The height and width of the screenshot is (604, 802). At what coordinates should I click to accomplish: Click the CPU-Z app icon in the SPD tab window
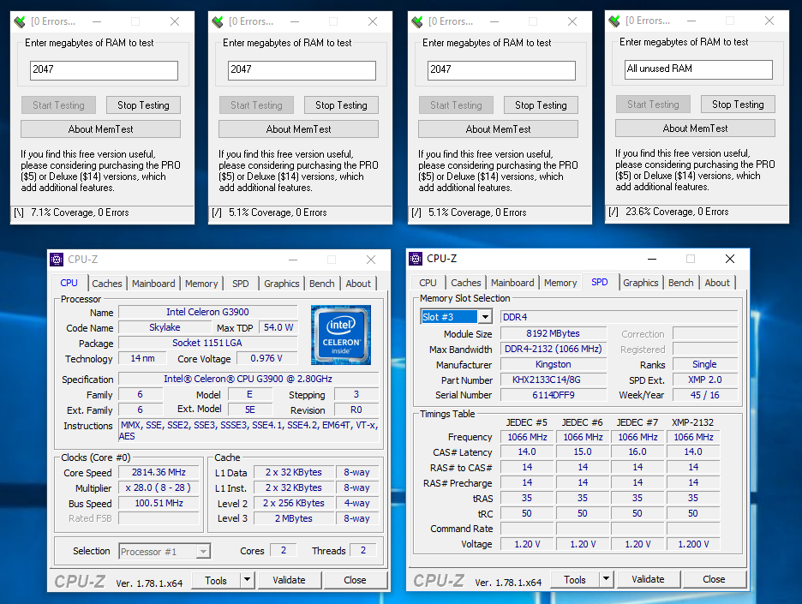(416, 259)
